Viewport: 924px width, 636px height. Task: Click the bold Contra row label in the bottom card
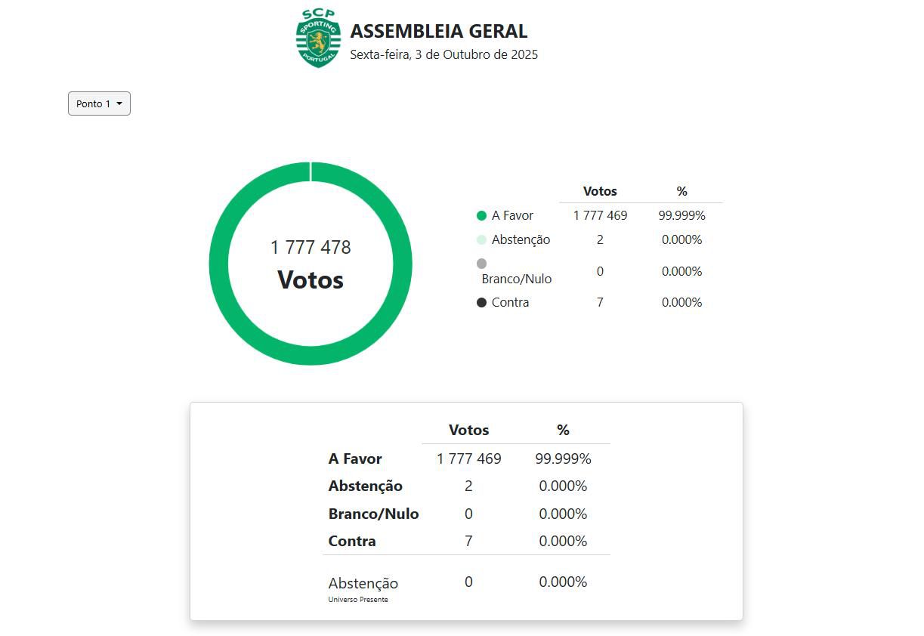click(352, 542)
